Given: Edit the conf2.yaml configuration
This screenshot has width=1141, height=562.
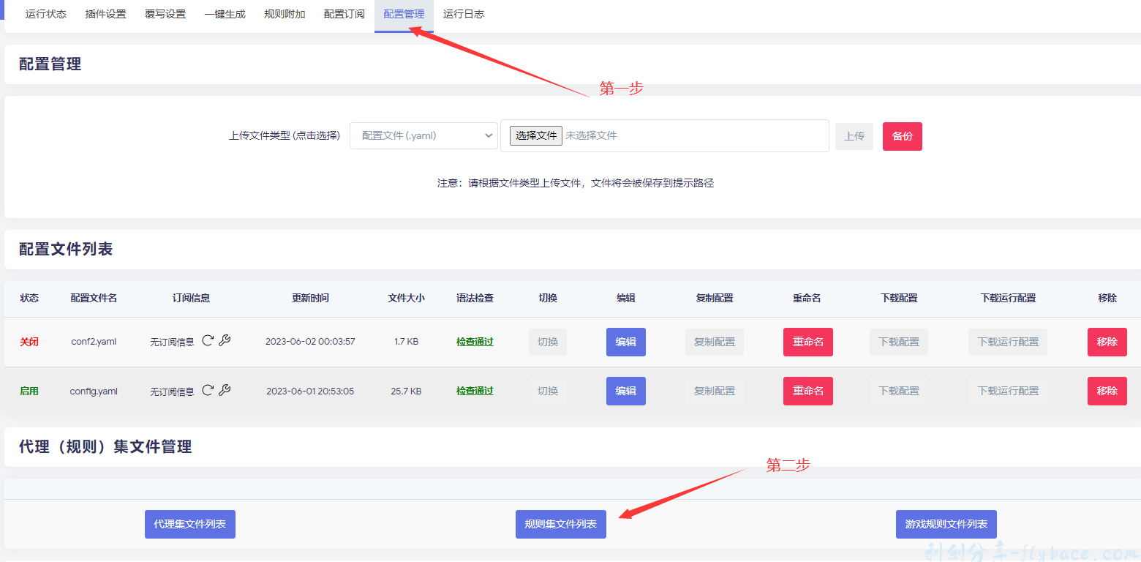Looking at the screenshot, I should click(x=625, y=342).
